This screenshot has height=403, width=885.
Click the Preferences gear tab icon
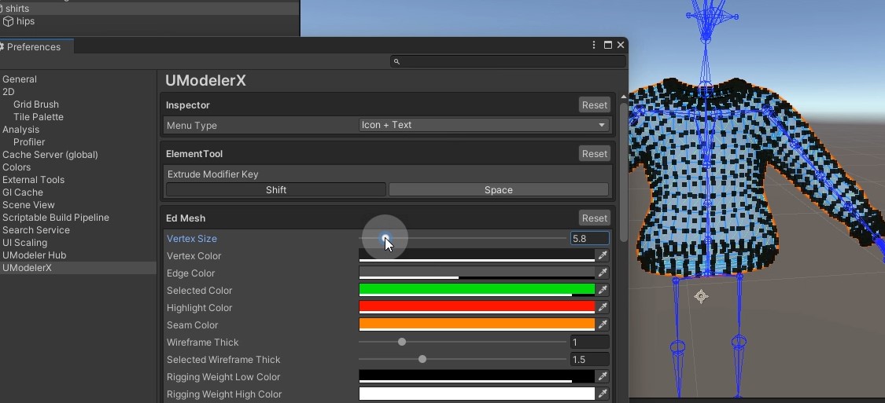point(2,47)
